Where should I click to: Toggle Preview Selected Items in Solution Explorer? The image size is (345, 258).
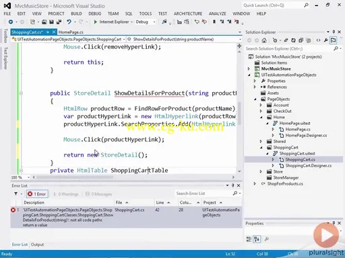pos(333,40)
